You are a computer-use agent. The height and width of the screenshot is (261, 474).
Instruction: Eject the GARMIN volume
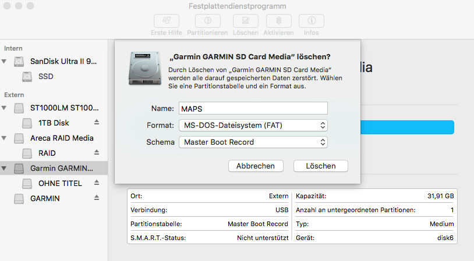click(97, 198)
